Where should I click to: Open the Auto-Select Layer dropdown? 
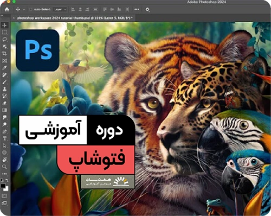[60, 9]
